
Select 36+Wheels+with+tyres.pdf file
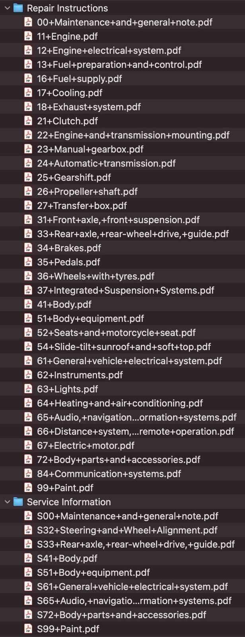pyautogui.click(x=95, y=276)
